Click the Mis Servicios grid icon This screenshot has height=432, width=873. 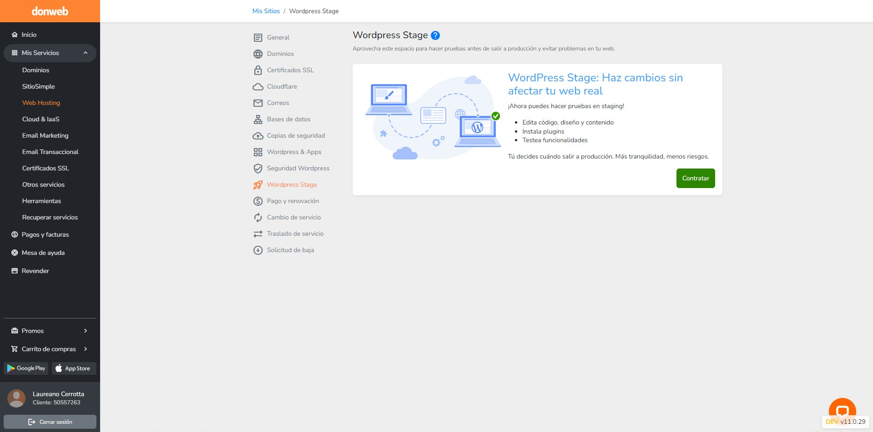[15, 53]
